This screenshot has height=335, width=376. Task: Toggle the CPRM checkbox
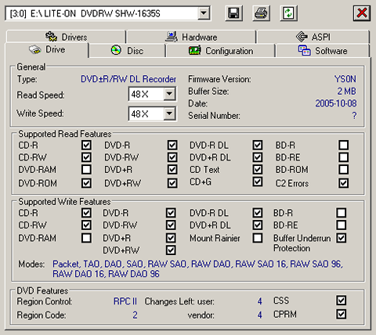(342, 314)
